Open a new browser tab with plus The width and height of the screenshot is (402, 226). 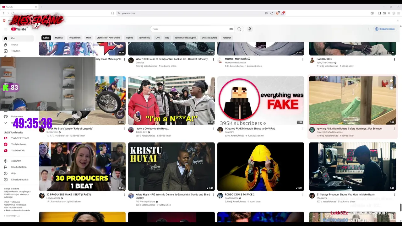[41, 7]
